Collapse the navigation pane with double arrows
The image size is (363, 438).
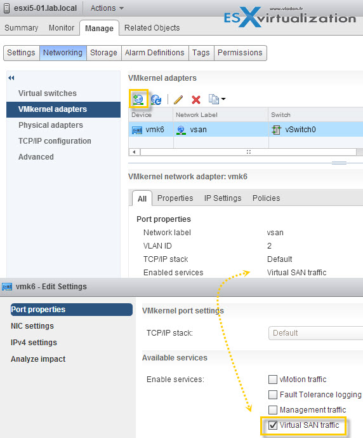coord(11,78)
